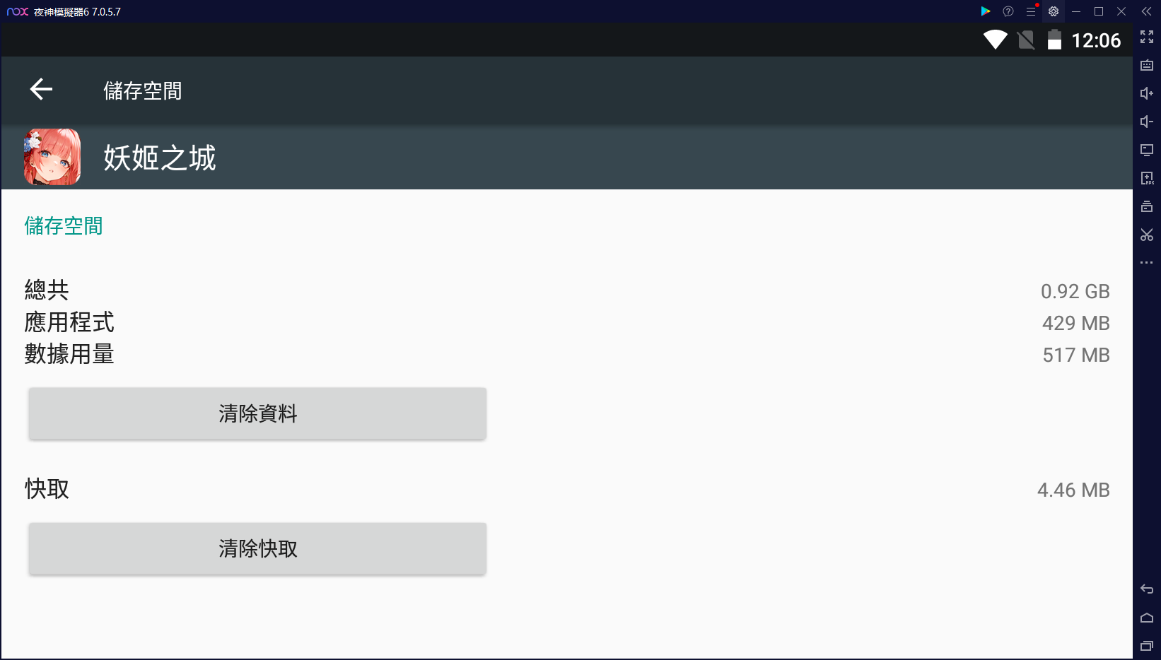Open the 妖姬之城 app icon thumbnail

click(52, 157)
